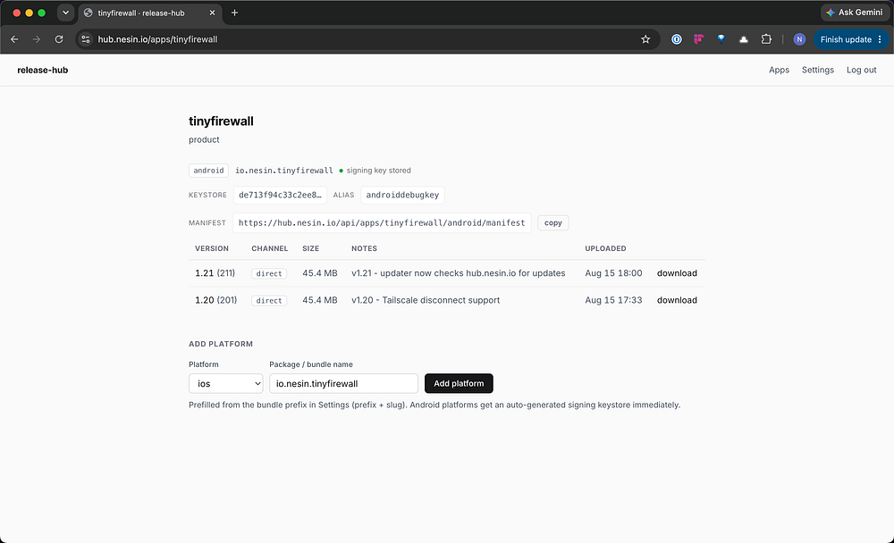Click version 1.20 (201) cell
The image size is (894, 543).
point(215,300)
